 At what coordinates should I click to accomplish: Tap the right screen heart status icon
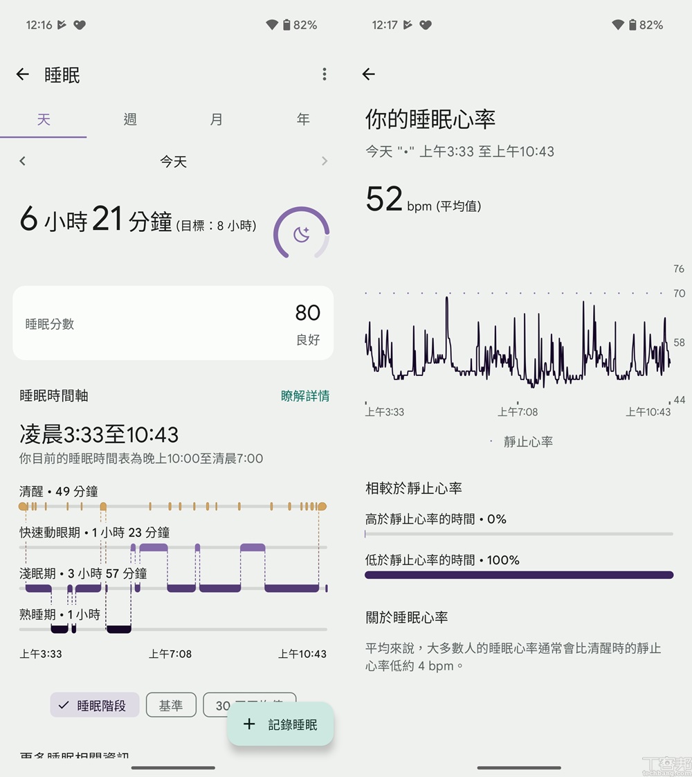[x=426, y=25]
